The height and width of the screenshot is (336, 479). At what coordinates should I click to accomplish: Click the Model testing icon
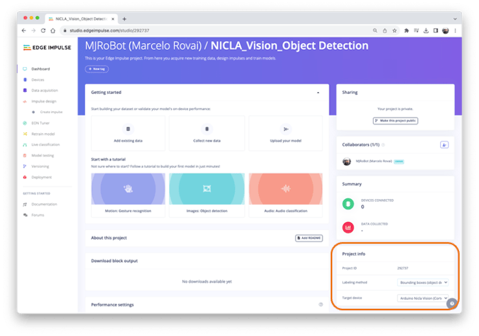pos(25,156)
